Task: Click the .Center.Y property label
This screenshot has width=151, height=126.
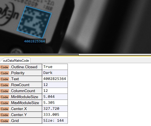Action: tap(19, 115)
